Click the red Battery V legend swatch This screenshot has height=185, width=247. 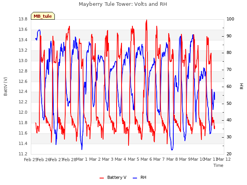102,178
